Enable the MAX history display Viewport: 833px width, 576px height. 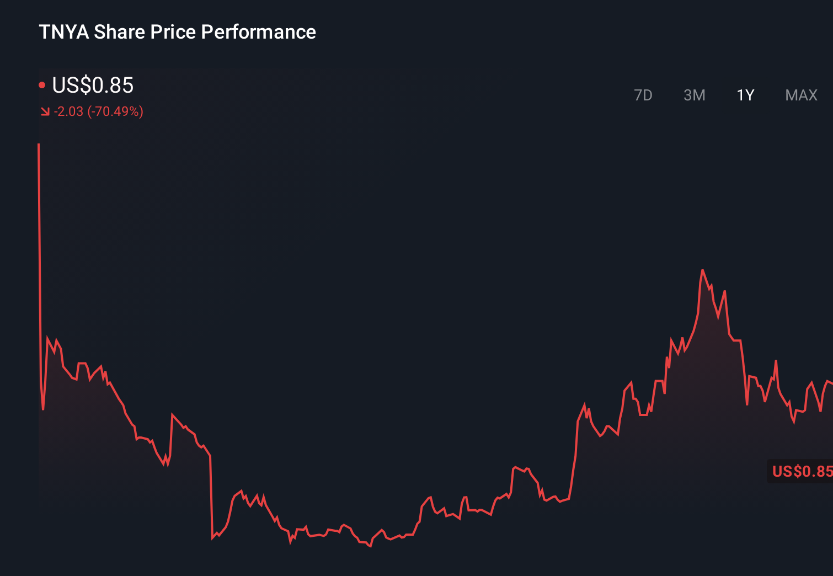(800, 95)
